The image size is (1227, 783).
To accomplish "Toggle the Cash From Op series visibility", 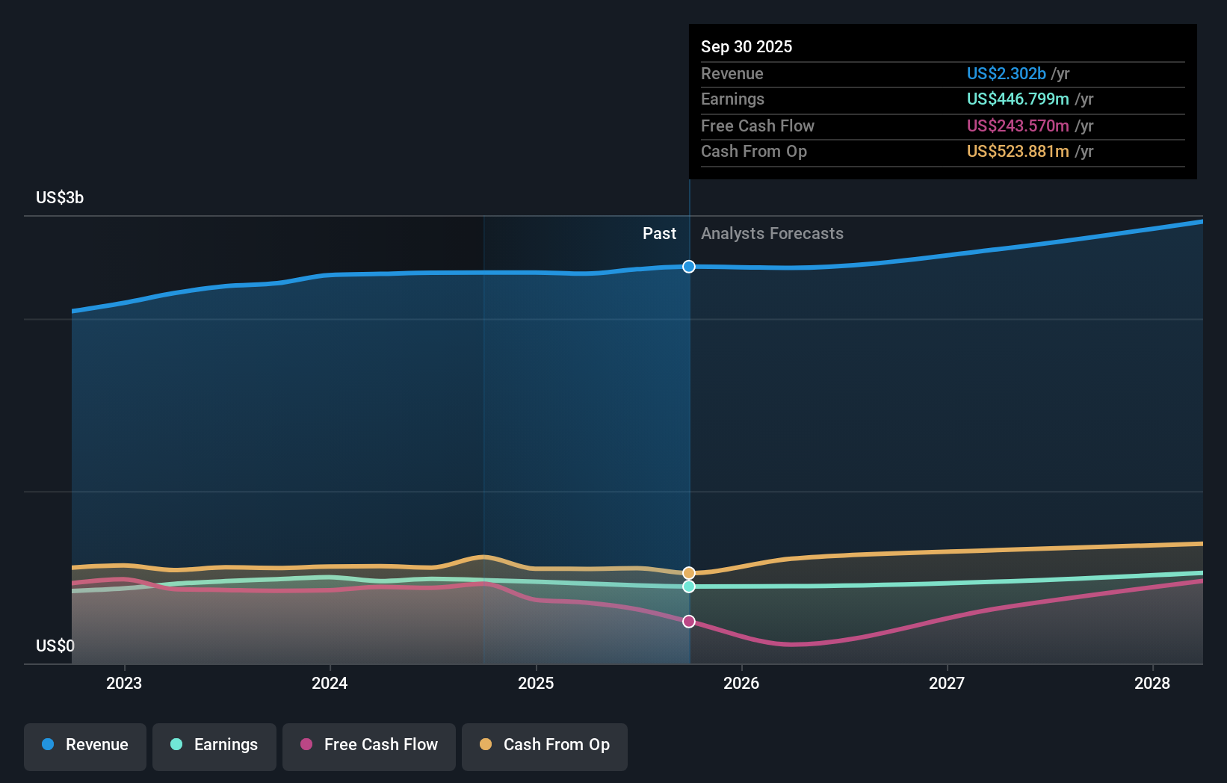I will [545, 745].
